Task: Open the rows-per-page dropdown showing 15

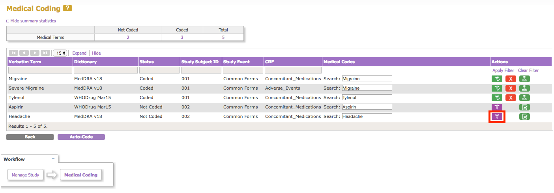Action: [x=60, y=53]
